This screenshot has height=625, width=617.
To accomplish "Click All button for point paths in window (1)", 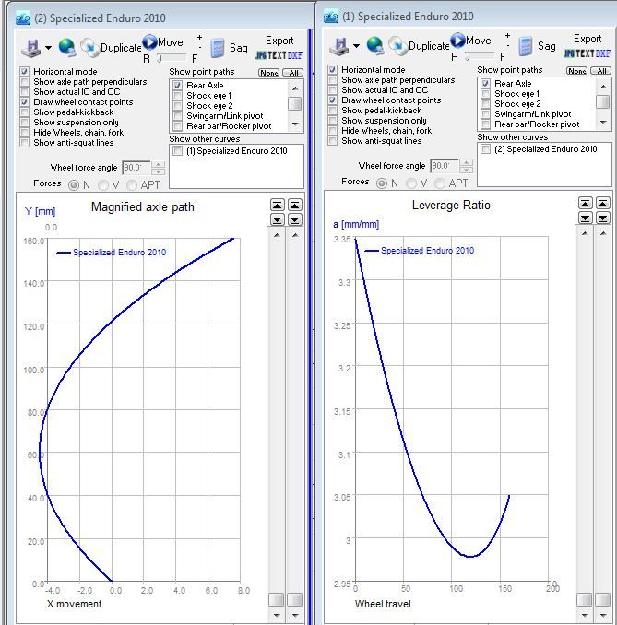I will coord(601,71).
